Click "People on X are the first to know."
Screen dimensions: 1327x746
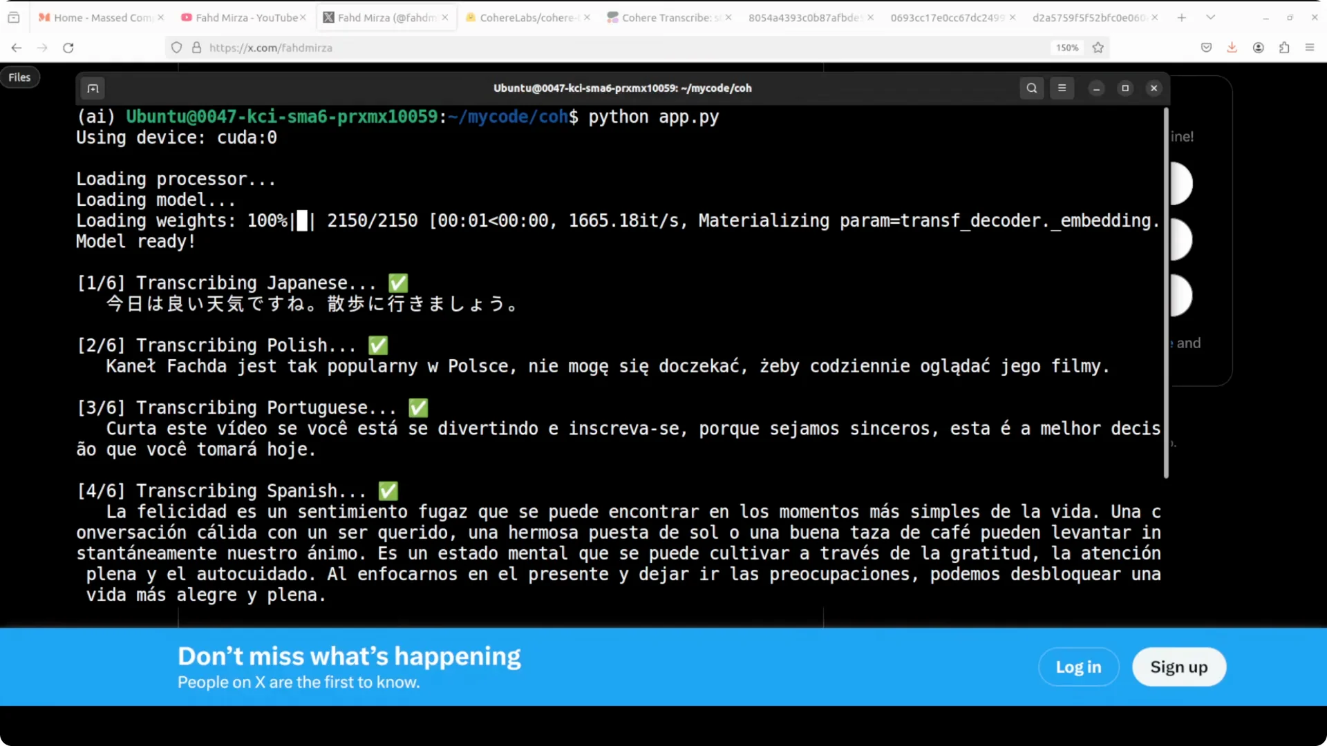click(299, 682)
